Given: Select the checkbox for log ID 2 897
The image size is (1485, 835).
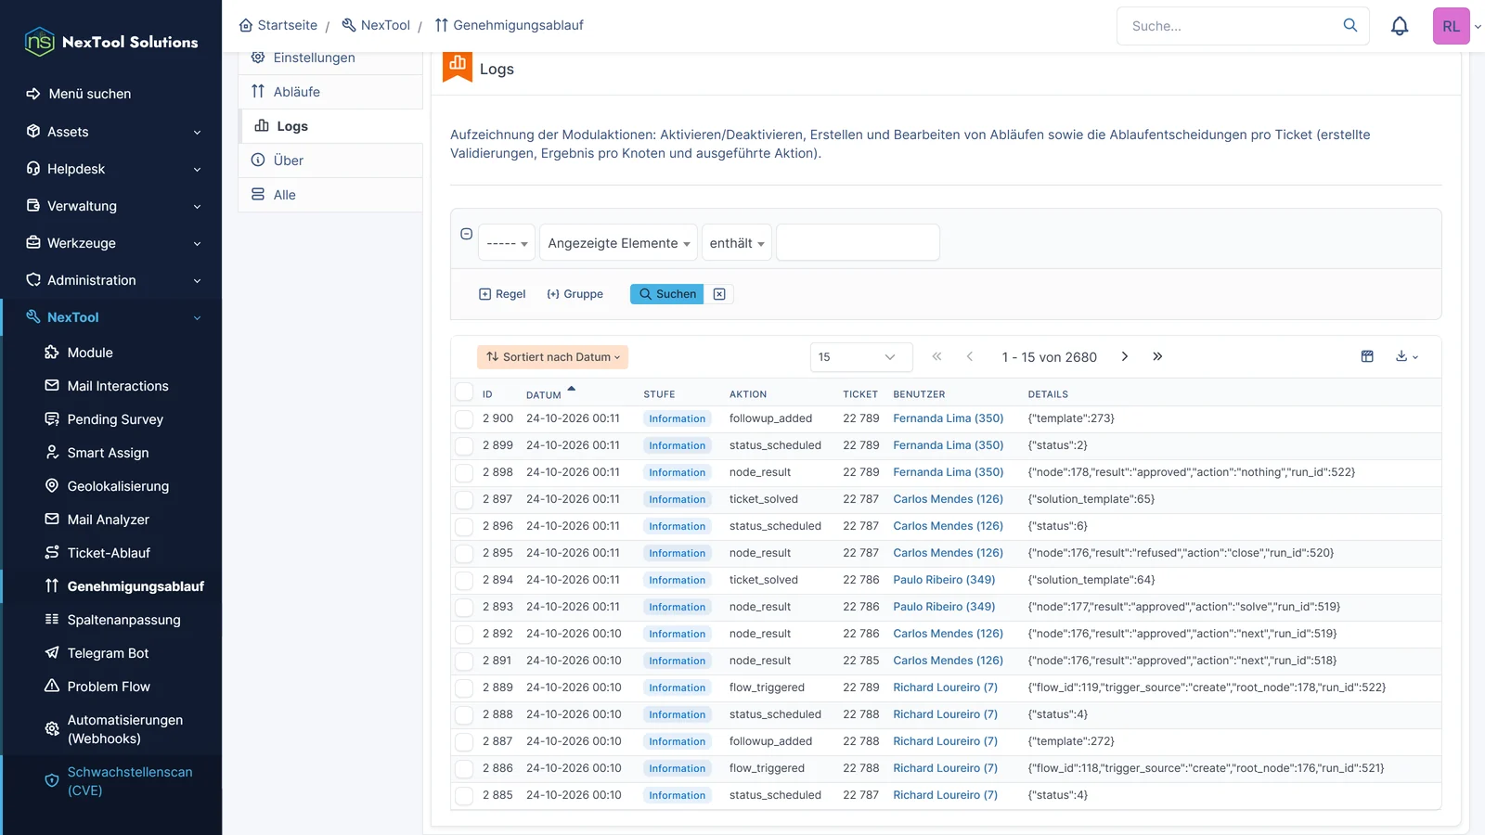Looking at the screenshot, I should coord(464,499).
